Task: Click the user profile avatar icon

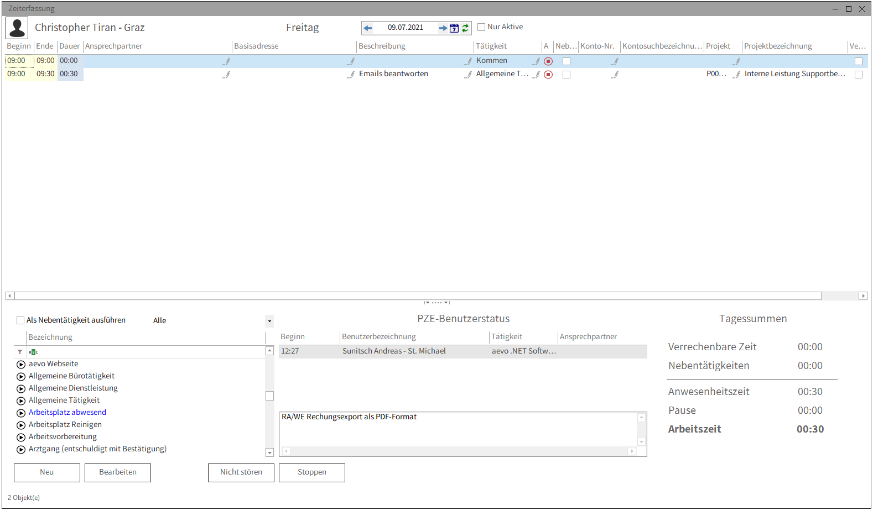Action: (17, 28)
